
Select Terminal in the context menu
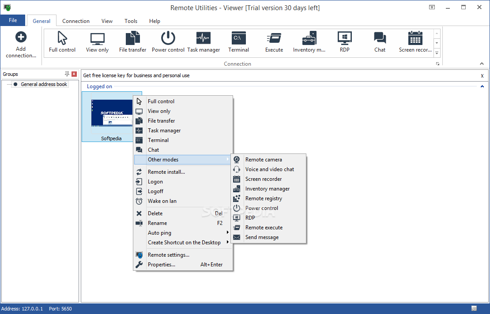click(x=183, y=140)
